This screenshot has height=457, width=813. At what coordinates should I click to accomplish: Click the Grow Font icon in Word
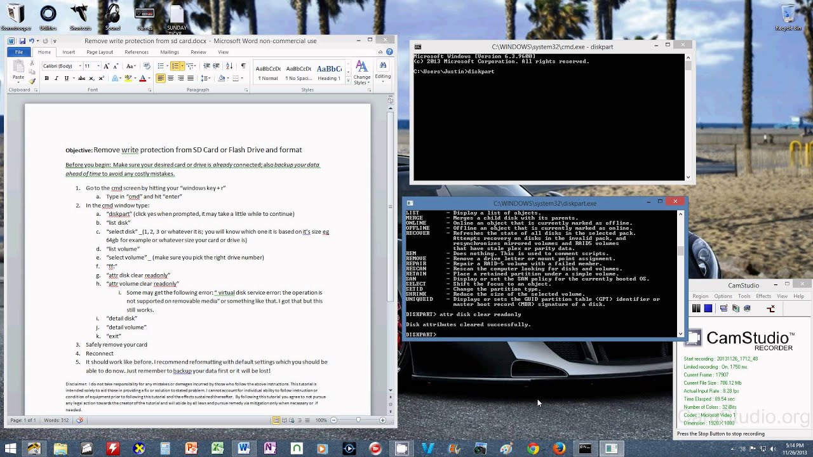tap(106, 66)
